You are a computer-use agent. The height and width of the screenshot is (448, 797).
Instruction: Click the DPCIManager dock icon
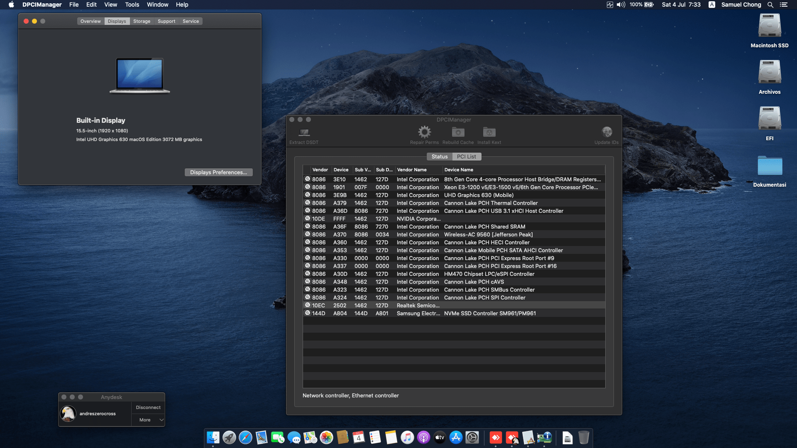[544, 437]
